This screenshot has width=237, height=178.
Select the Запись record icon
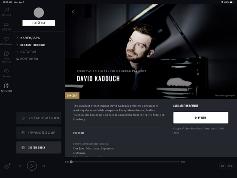click(6, 71)
